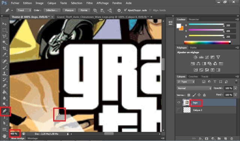240x141 pixels.
Task: Add a Levels adjustment
Action: 201,58
